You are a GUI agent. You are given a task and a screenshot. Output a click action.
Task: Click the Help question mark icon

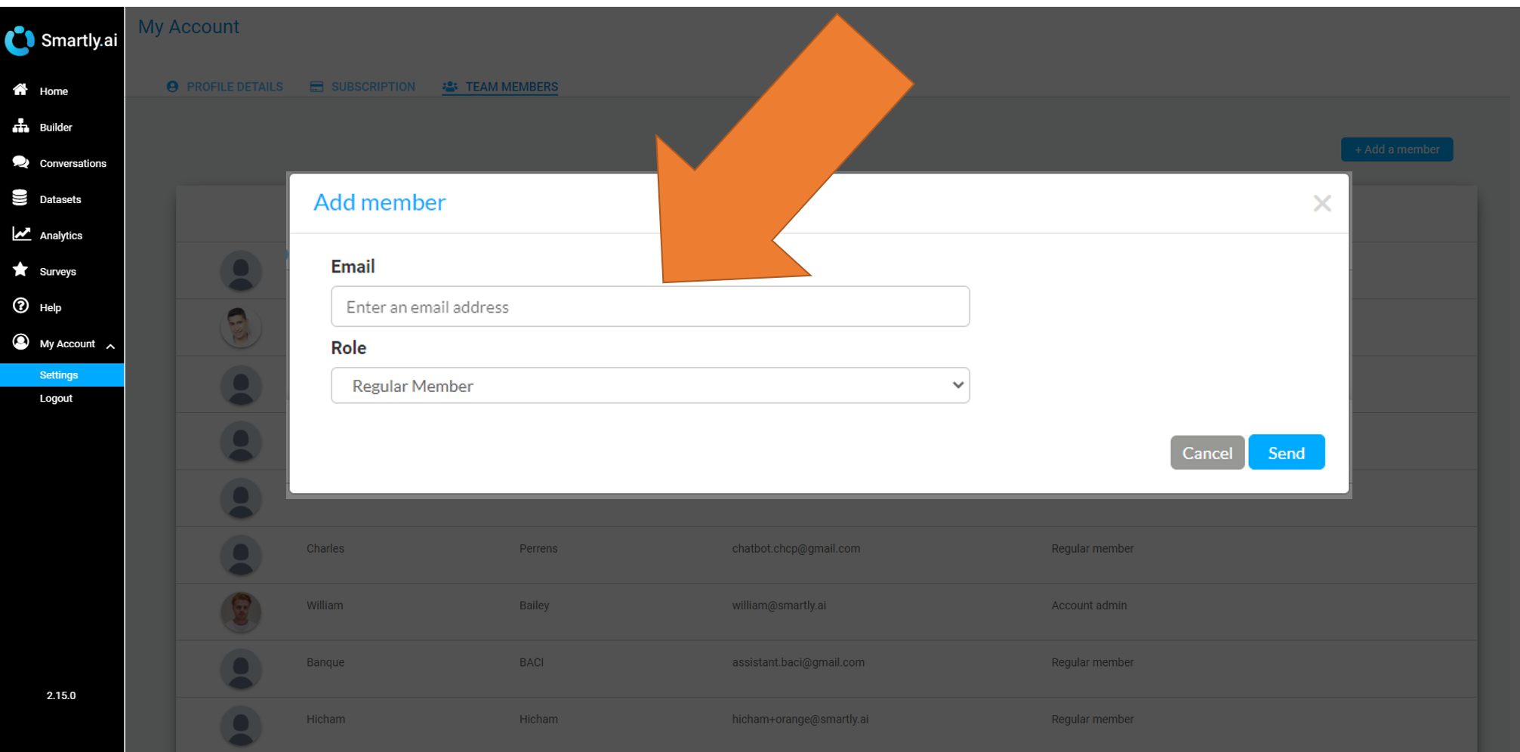tap(20, 306)
